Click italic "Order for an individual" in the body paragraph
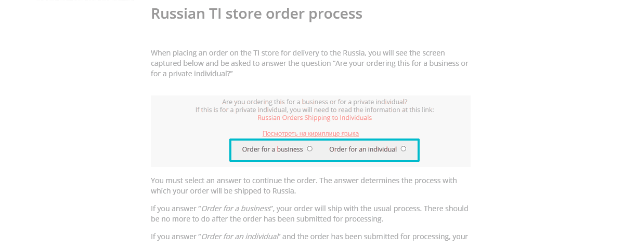The width and height of the screenshot is (624, 249). [x=239, y=237]
